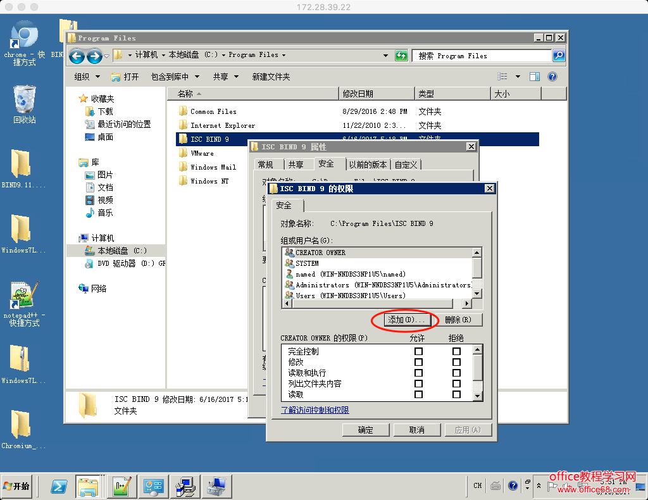This screenshot has width=648, height=500.
Task: Check Allow for Read & execute (读取和执行)
Action: tap(418, 373)
